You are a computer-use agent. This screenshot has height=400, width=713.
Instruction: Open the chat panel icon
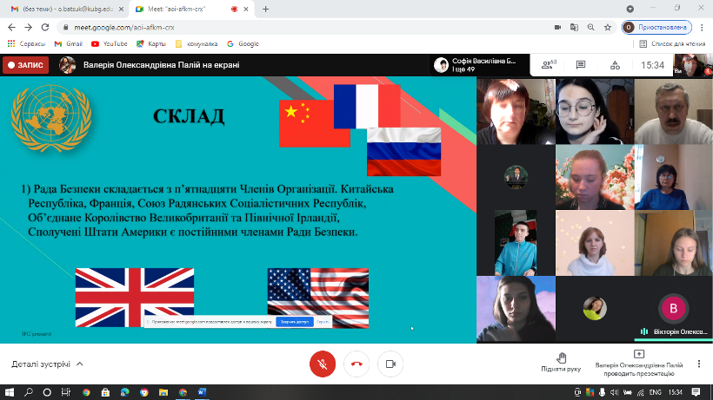(581, 65)
